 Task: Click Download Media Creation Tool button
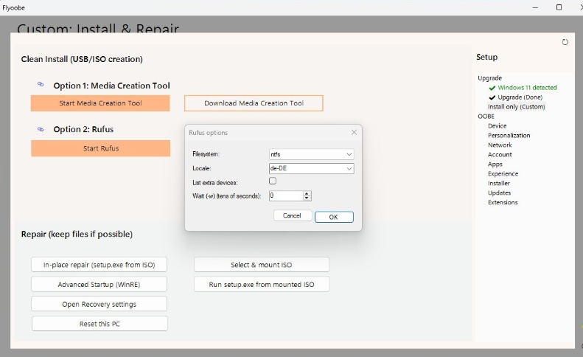pos(254,103)
